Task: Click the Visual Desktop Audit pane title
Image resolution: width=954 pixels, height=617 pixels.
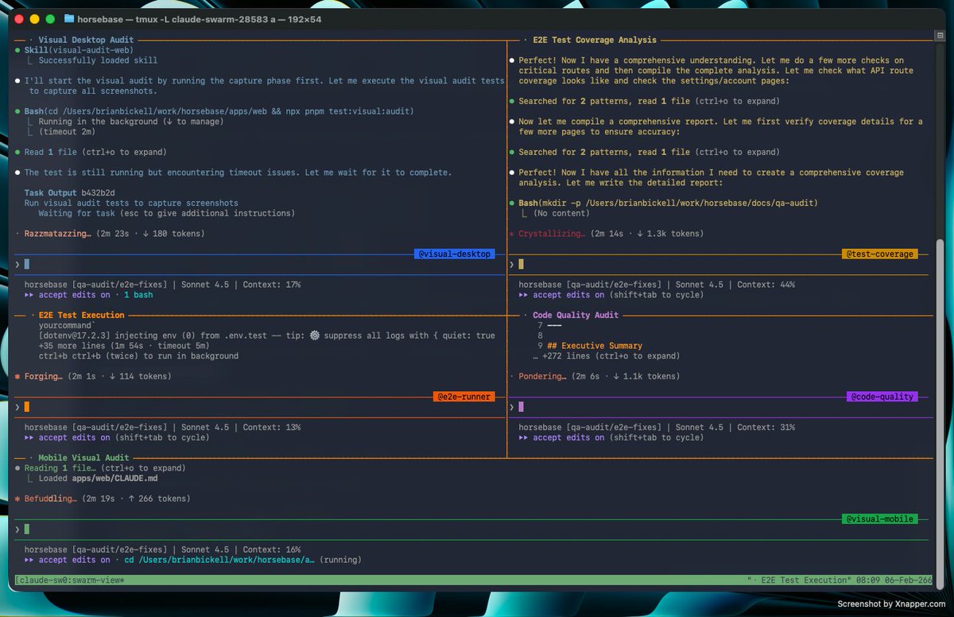Action: point(86,40)
